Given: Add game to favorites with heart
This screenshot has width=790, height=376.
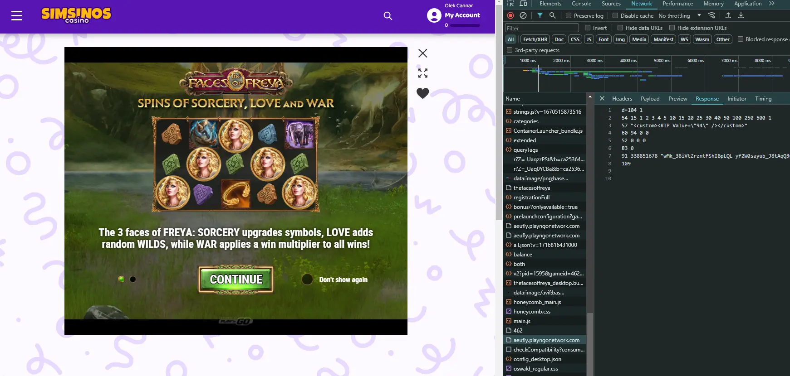Looking at the screenshot, I should [x=422, y=93].
